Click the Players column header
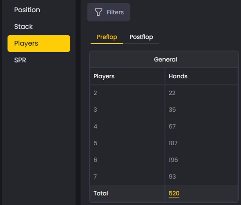This screenshot has width=241, height=205. tap(104, 76)
